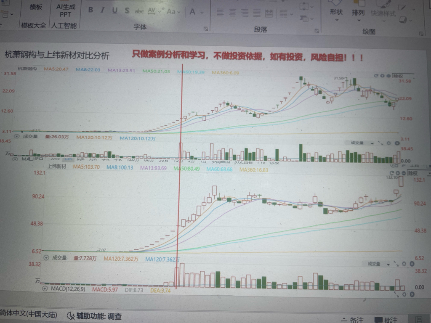Click the MA13:23.51 indicator label
This screenshot has height=323, width=431.
[121, 70]
